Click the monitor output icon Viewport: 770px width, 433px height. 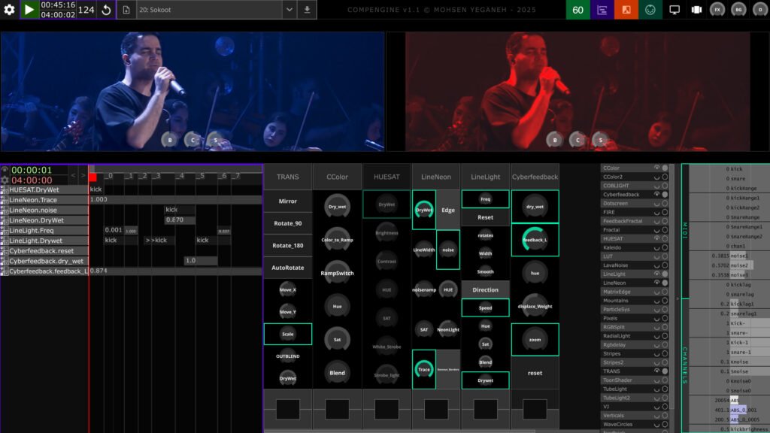pos(675,10)
